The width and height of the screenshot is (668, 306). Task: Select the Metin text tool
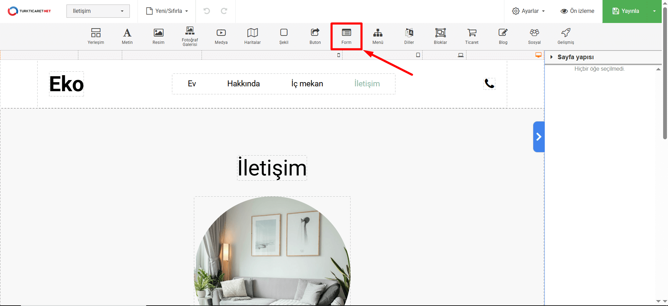127,36
